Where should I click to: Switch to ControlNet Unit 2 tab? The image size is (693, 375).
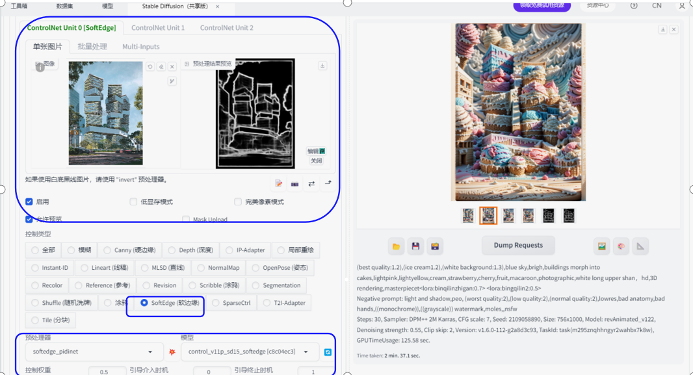[x=227, y=28]
